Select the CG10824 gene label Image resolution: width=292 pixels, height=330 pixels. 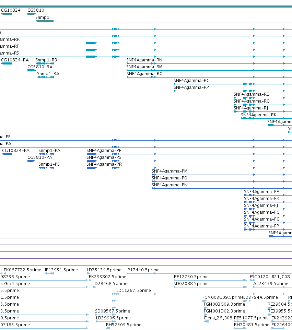click(x=11, y=10)
